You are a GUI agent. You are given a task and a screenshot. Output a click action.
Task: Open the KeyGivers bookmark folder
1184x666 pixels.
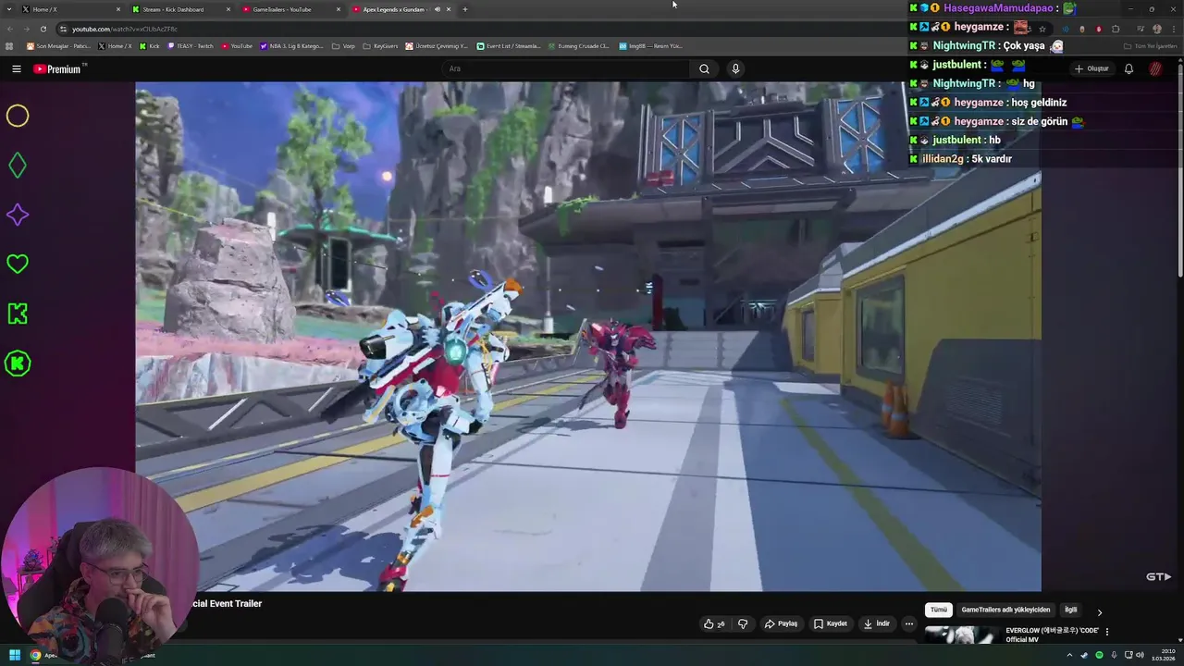tap(380, 45)
